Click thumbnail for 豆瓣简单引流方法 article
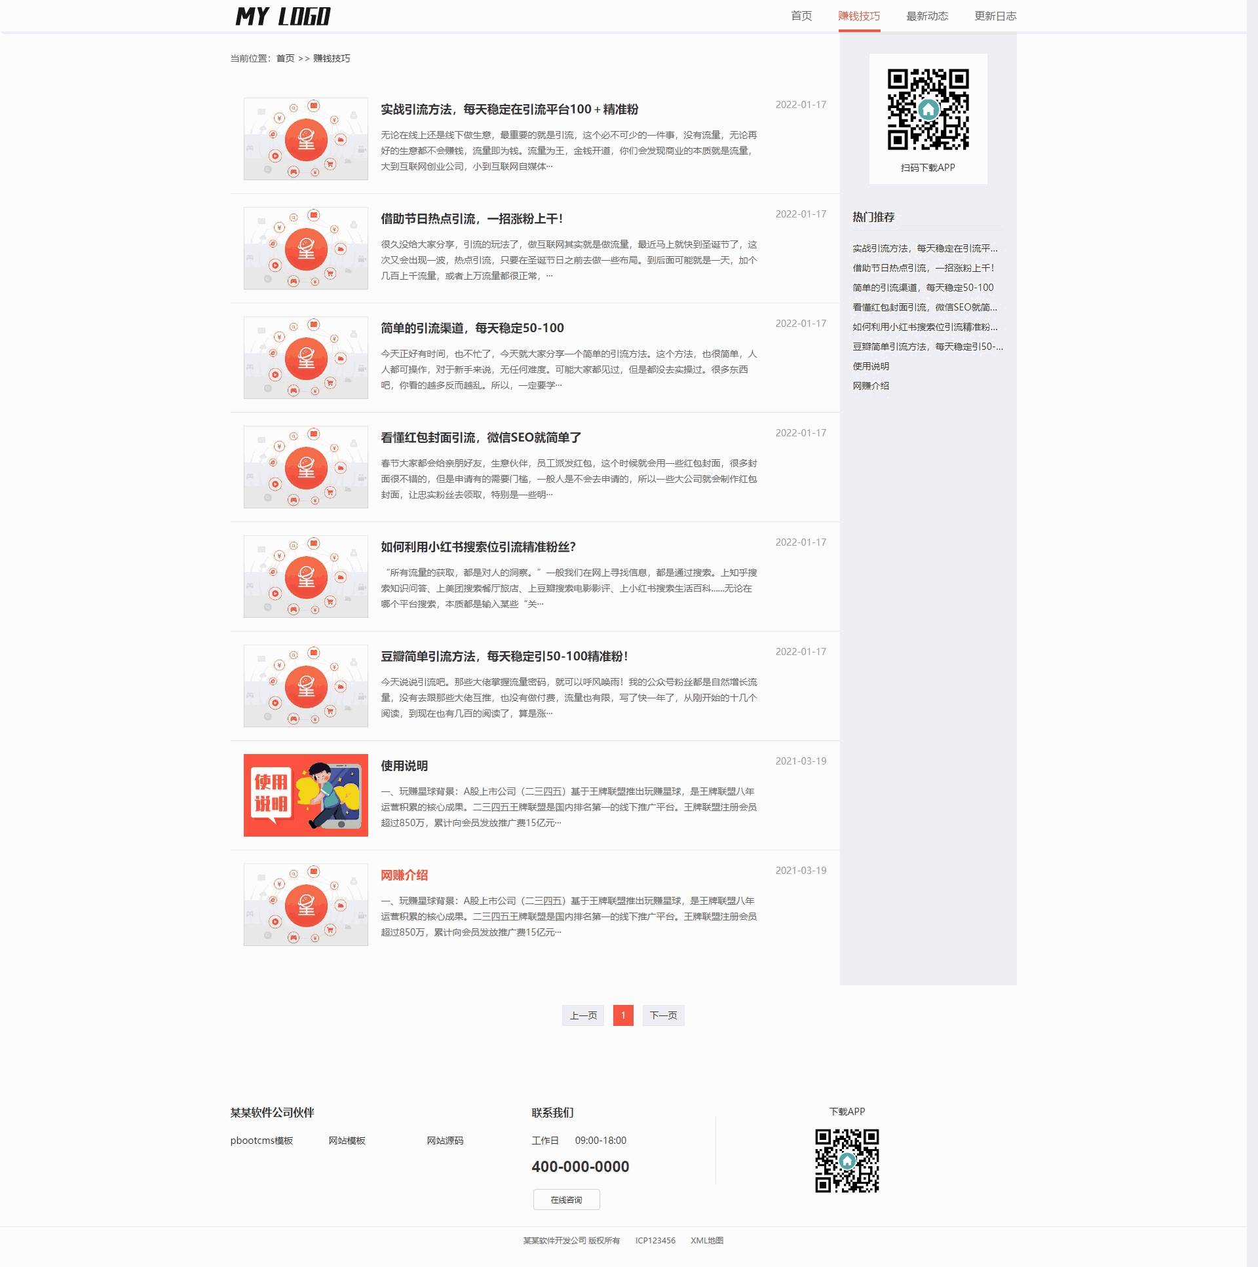This screenshot has width=1258, height=1267. (x=305, y=685)
